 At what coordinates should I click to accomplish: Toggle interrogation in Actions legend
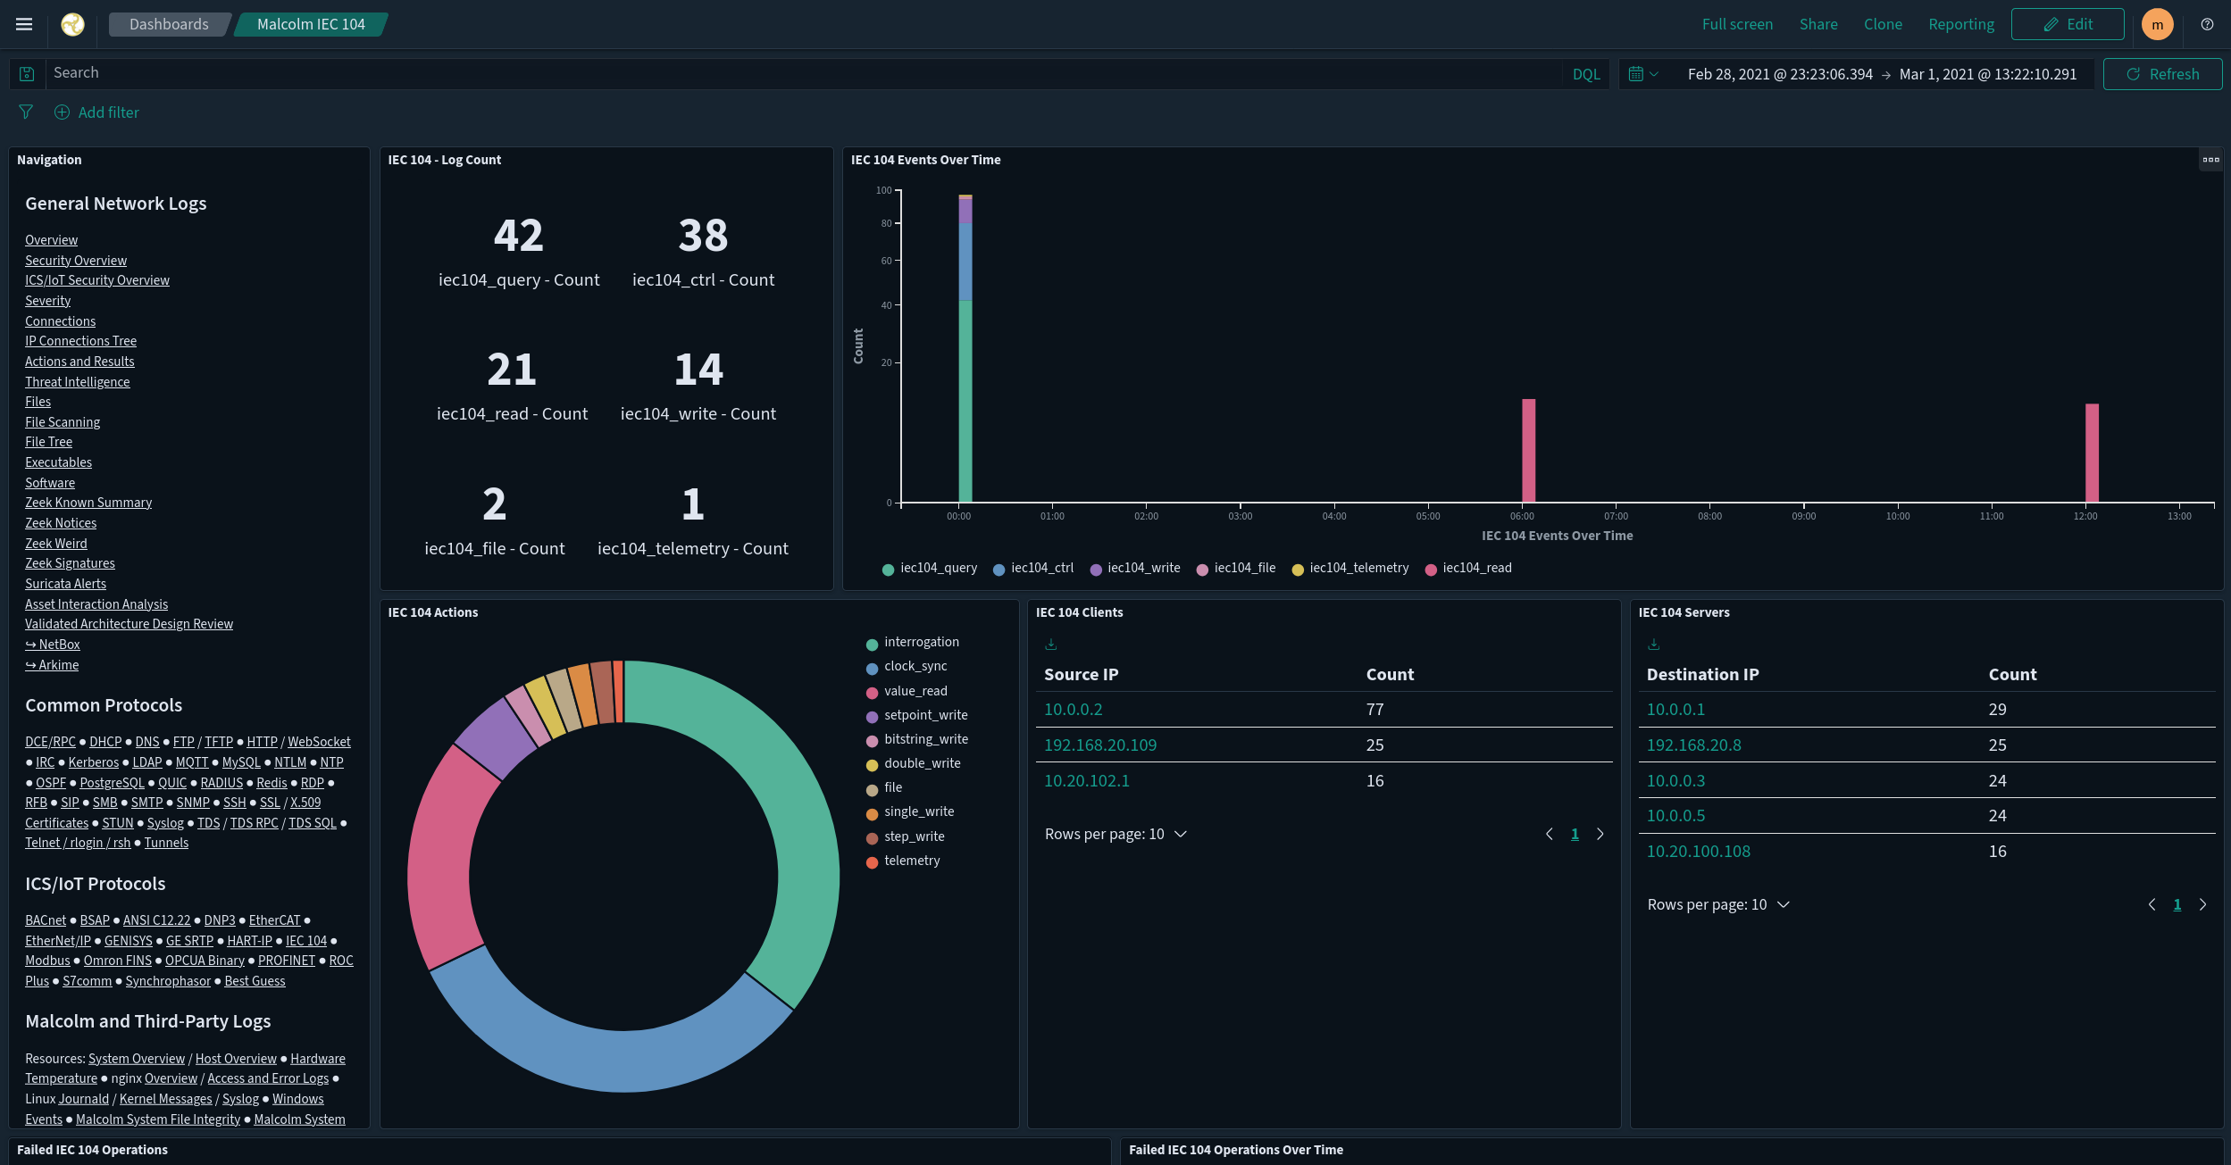tap(913, 643)
